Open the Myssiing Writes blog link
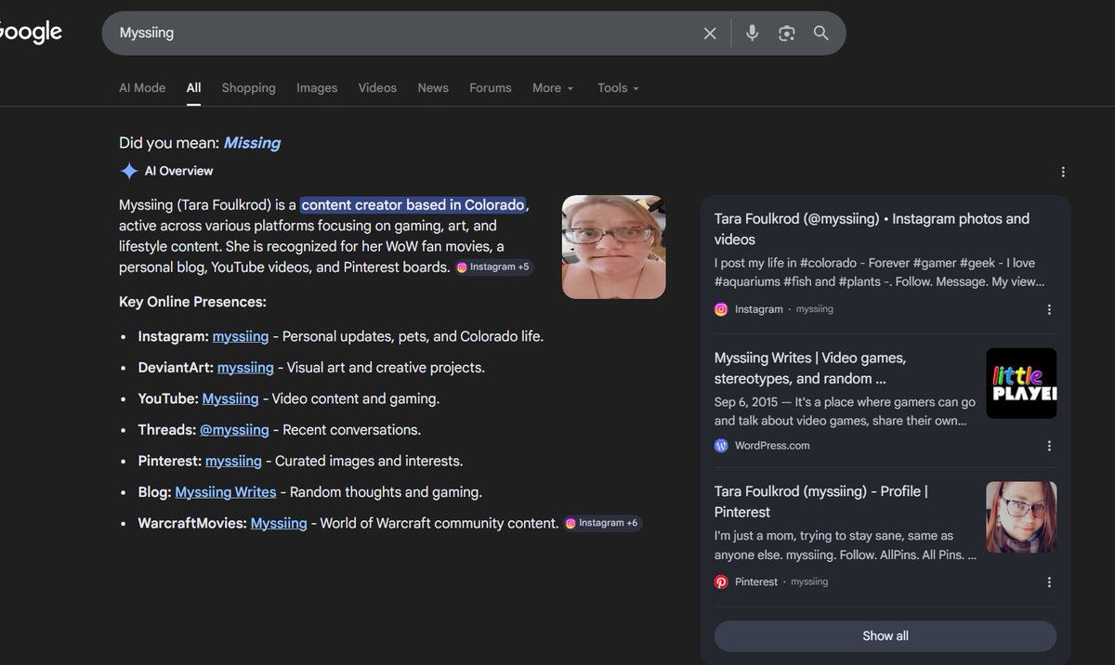This screenshot has height=665, width=1115. [x=226, y=492]
